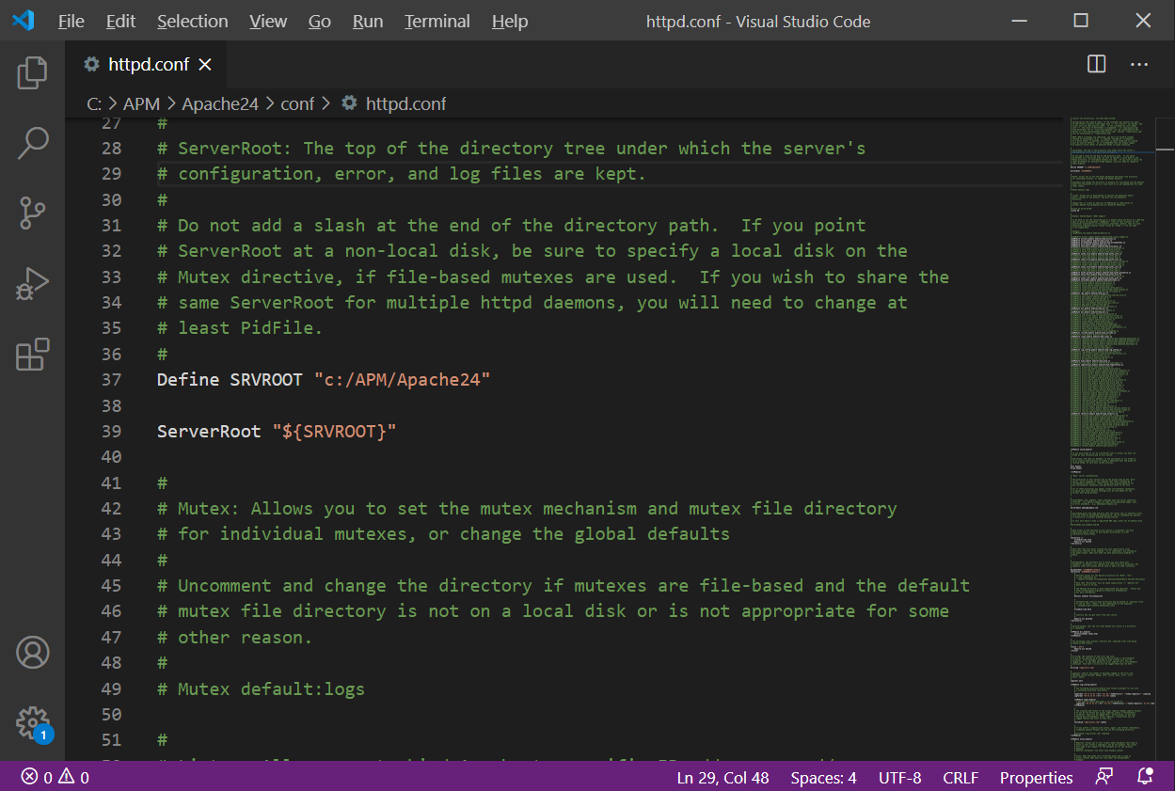The width and height of the screenshot is (1175, 791).
Task: Click the Feedback icon in status bar
Action: [1104, 777]
